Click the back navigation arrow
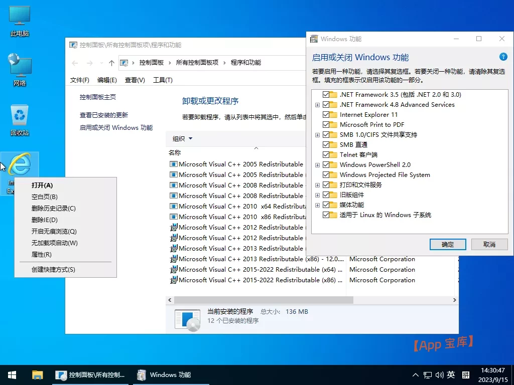The width and height of the screenshot is (514, 385). [x=74, y=62]
